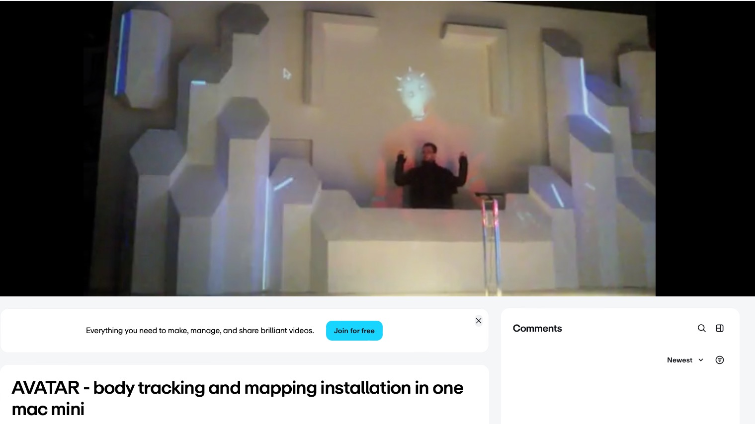Open the Newest sort dropdown
The image size is (755, 424).
pyautogui.click(x=685, y=360)
